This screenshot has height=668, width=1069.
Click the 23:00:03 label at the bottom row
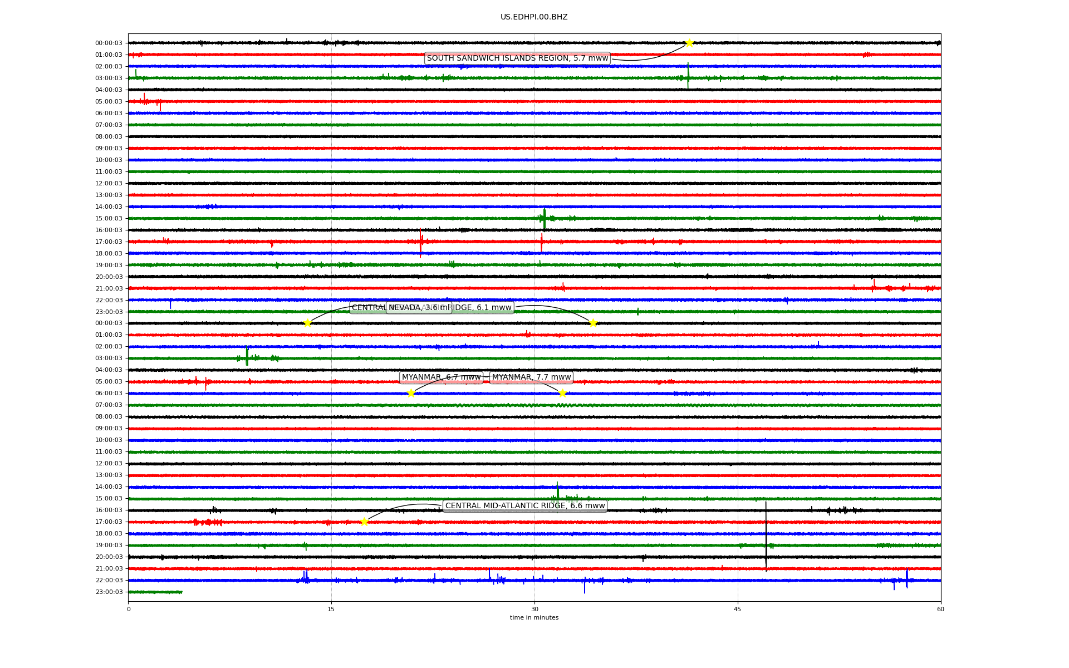tap(109, 592)
